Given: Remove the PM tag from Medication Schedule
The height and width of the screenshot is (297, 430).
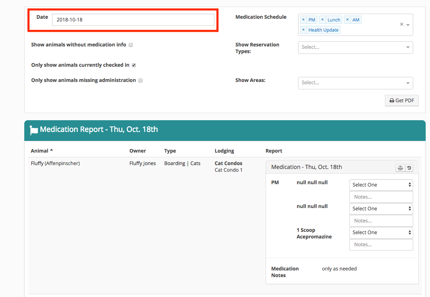Looking at the screenshot, I should (x=304, y=20).
